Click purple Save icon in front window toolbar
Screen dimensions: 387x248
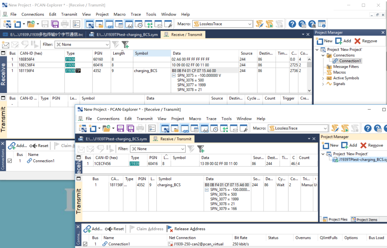120,128
